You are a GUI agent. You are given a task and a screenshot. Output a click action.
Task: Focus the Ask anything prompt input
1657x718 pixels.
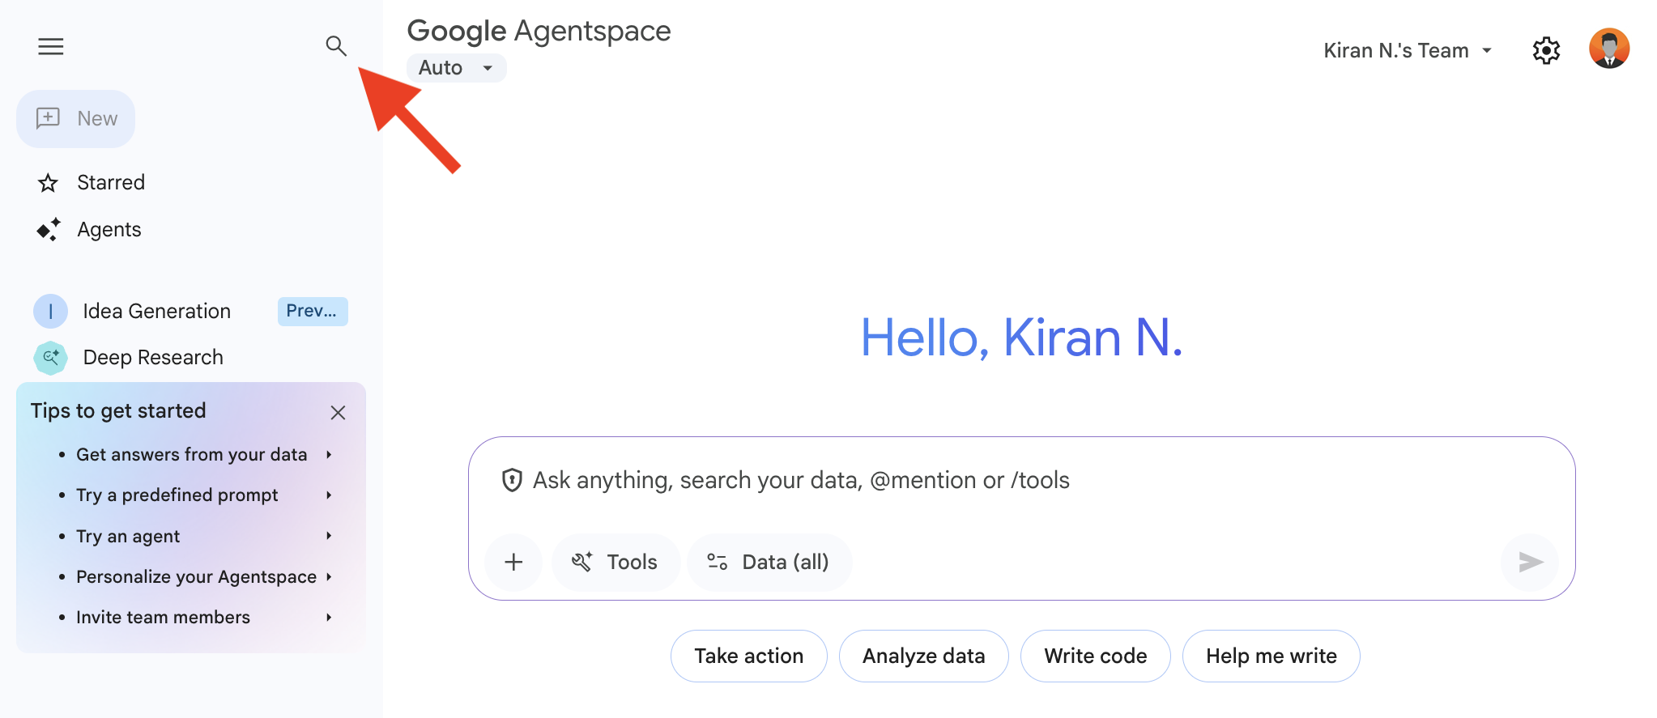pyautogui.click(x=972, y=481)
